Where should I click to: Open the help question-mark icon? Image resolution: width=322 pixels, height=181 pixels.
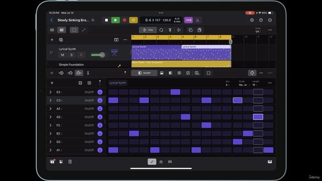[261, 20]
